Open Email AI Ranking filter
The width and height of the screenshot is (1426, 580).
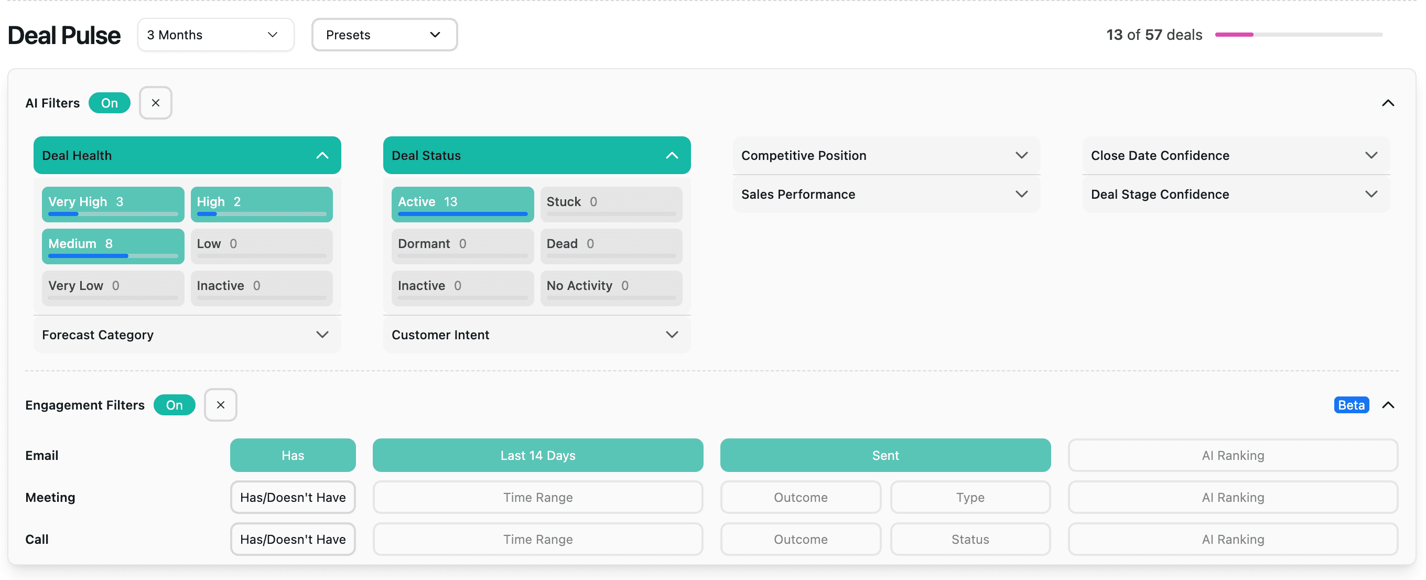pos(1233,455)
